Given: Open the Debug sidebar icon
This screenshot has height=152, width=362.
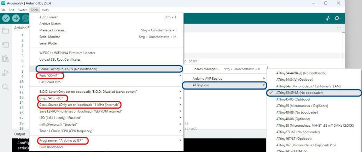Looking at the screenshot, I should [x=5, y=73].
